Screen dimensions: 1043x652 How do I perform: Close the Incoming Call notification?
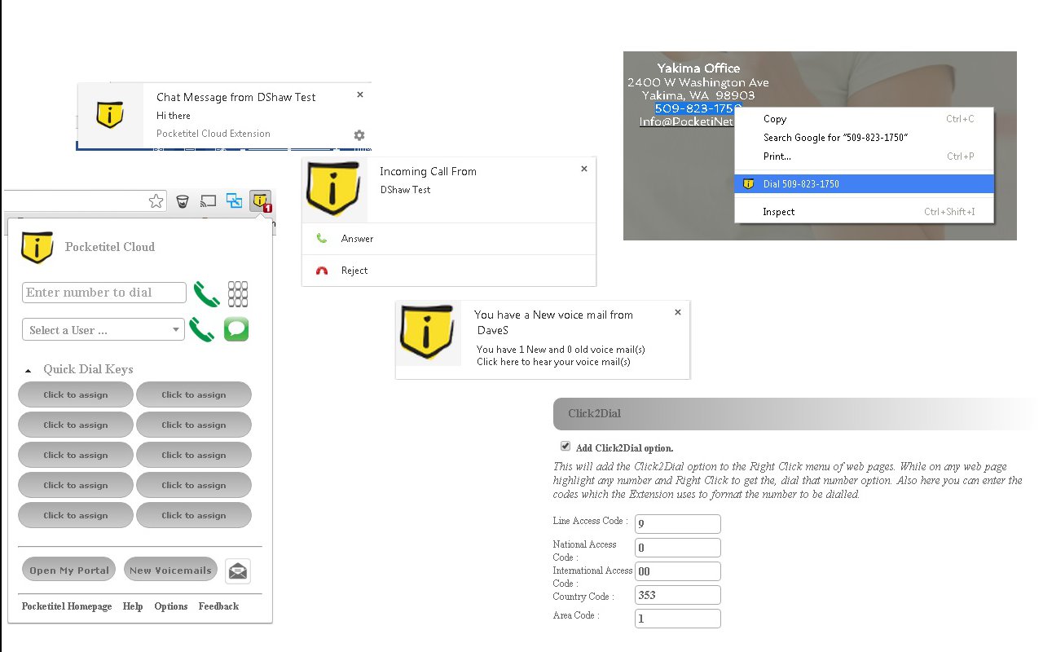(x=584, y=169)
